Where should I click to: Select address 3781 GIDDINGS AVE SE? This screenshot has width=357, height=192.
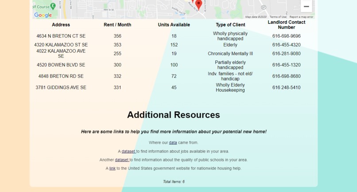pos(61,87)
